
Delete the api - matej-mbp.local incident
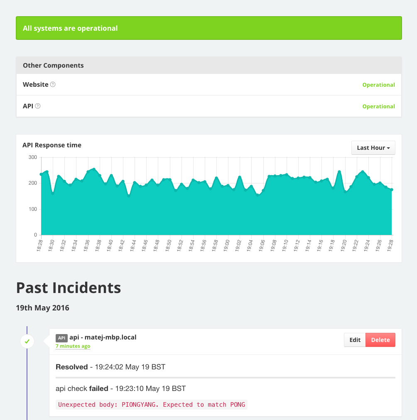point(380,340)
